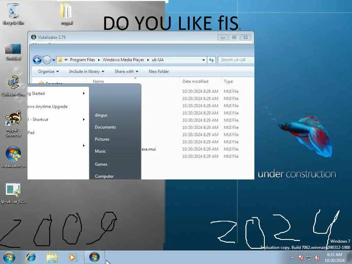The width and height of the screenshot is (352, 264).
Task: Click the uk-UA breadcrumb
Action: pyautogui.click(x=157, y=60)
